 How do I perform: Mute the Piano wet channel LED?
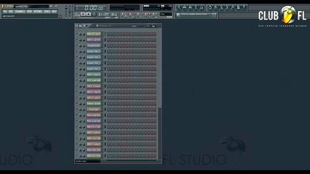(x=77, y=110)
